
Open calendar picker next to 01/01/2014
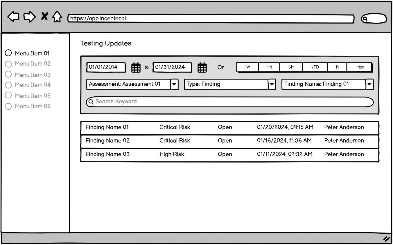click(136, 68)
